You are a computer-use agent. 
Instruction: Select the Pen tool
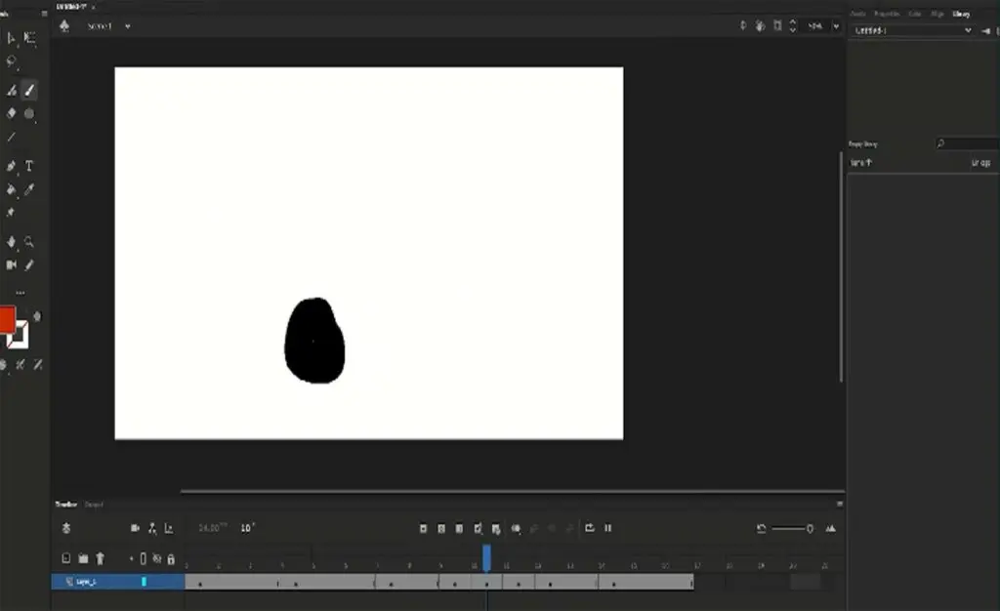point(11,166)
